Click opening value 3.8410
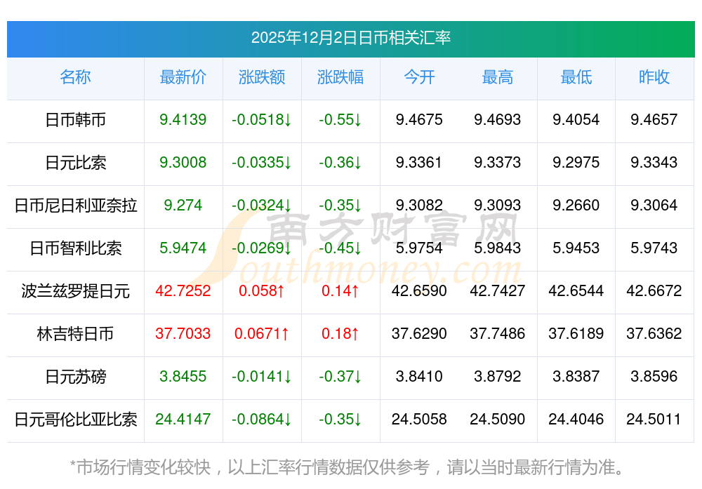Screen dimensions: 702x489 point(419,376)
